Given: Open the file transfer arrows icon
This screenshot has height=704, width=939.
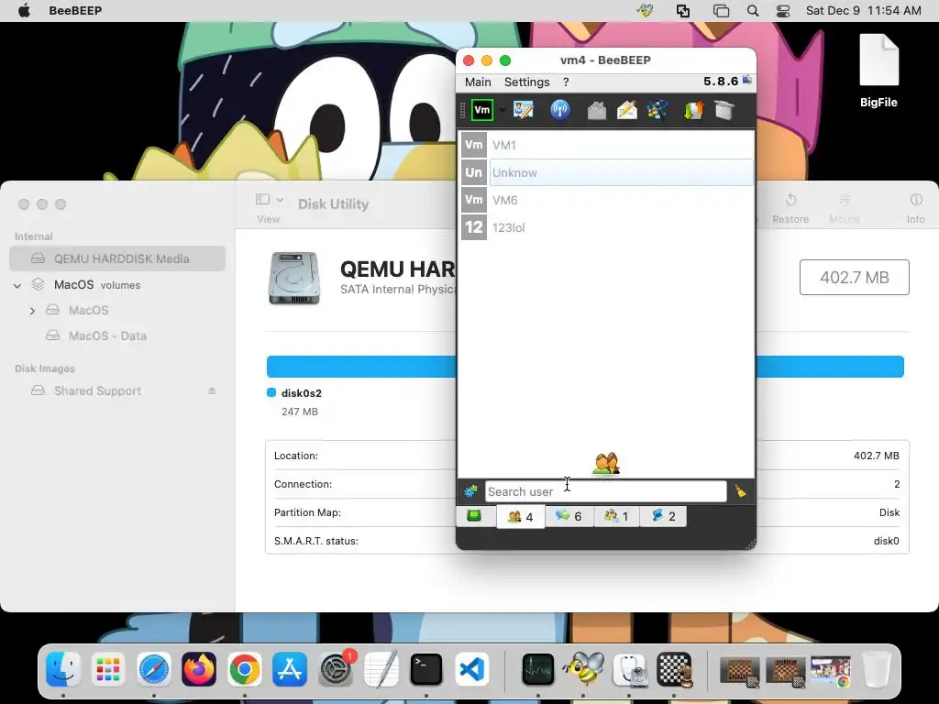Looking at the screenshot, I should click(693, 110).
